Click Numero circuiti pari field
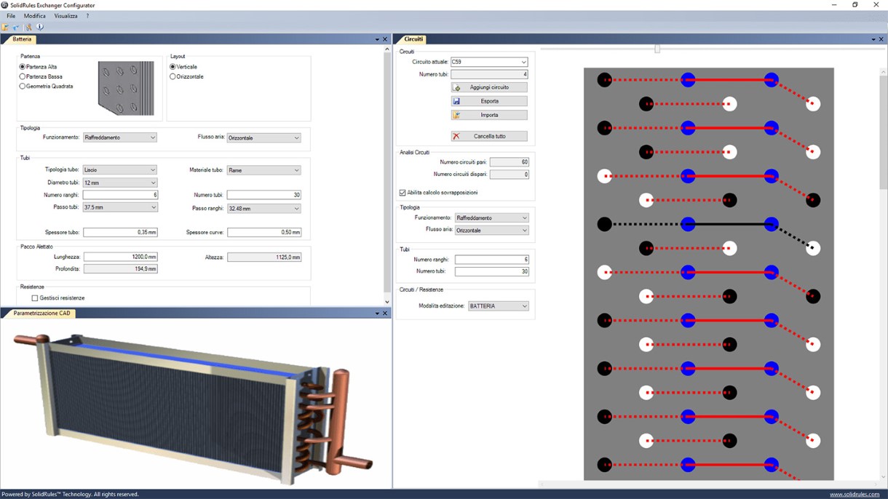 point(510,162)
